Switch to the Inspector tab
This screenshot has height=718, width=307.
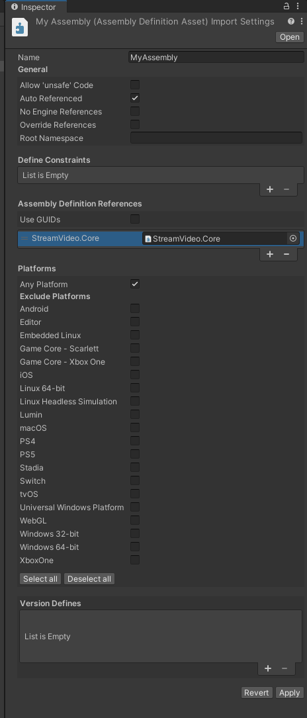click(x=36, y=7)
